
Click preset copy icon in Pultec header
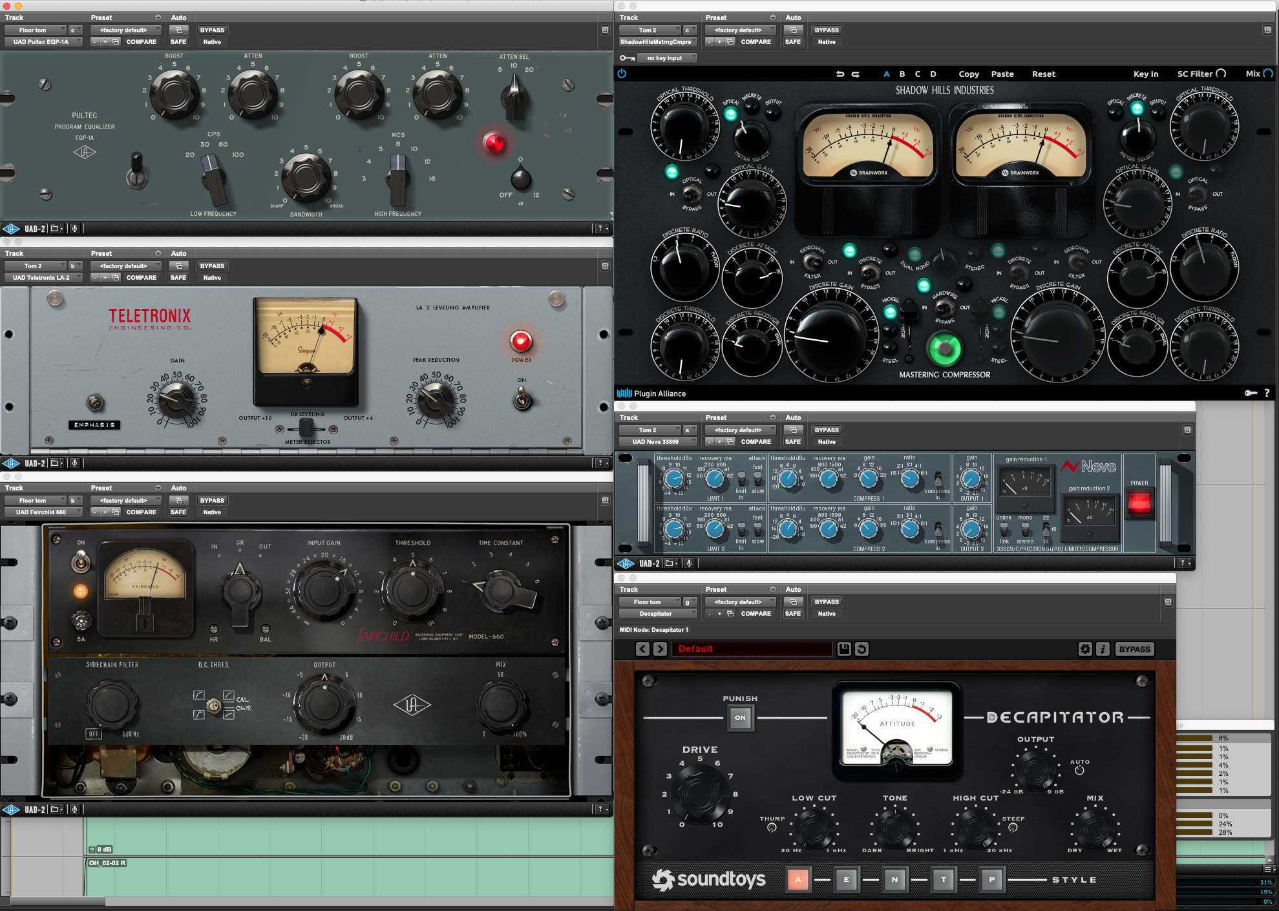pyautogui.click(x=116, y=41)
